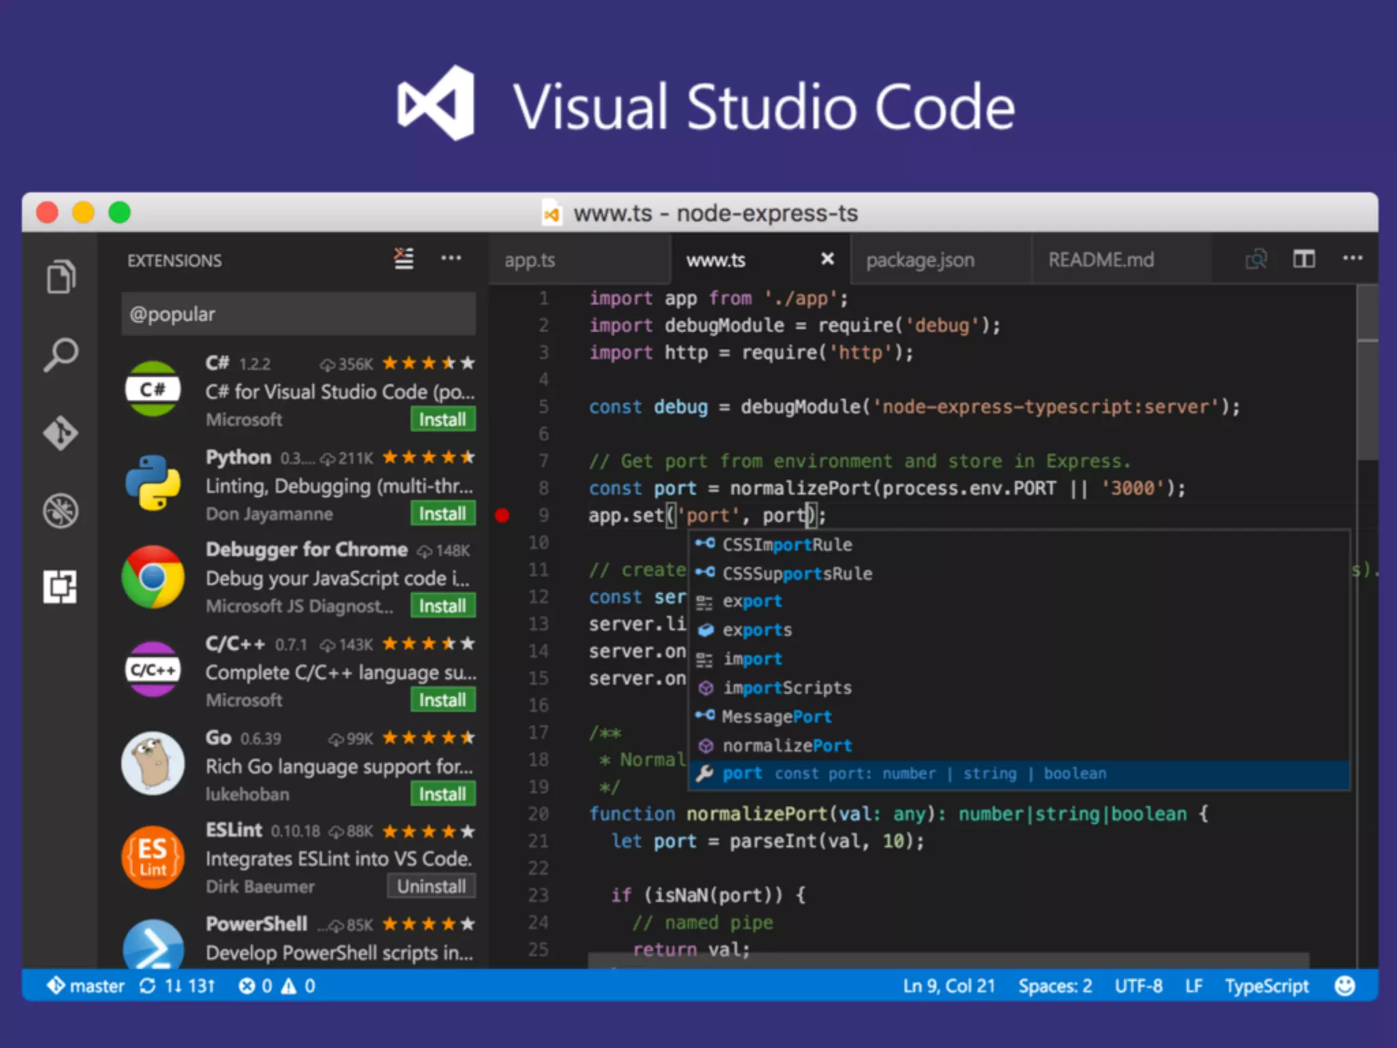Switch to the package.json tab
This screenshot has height=1048, width=1397.
coord(920,260)
